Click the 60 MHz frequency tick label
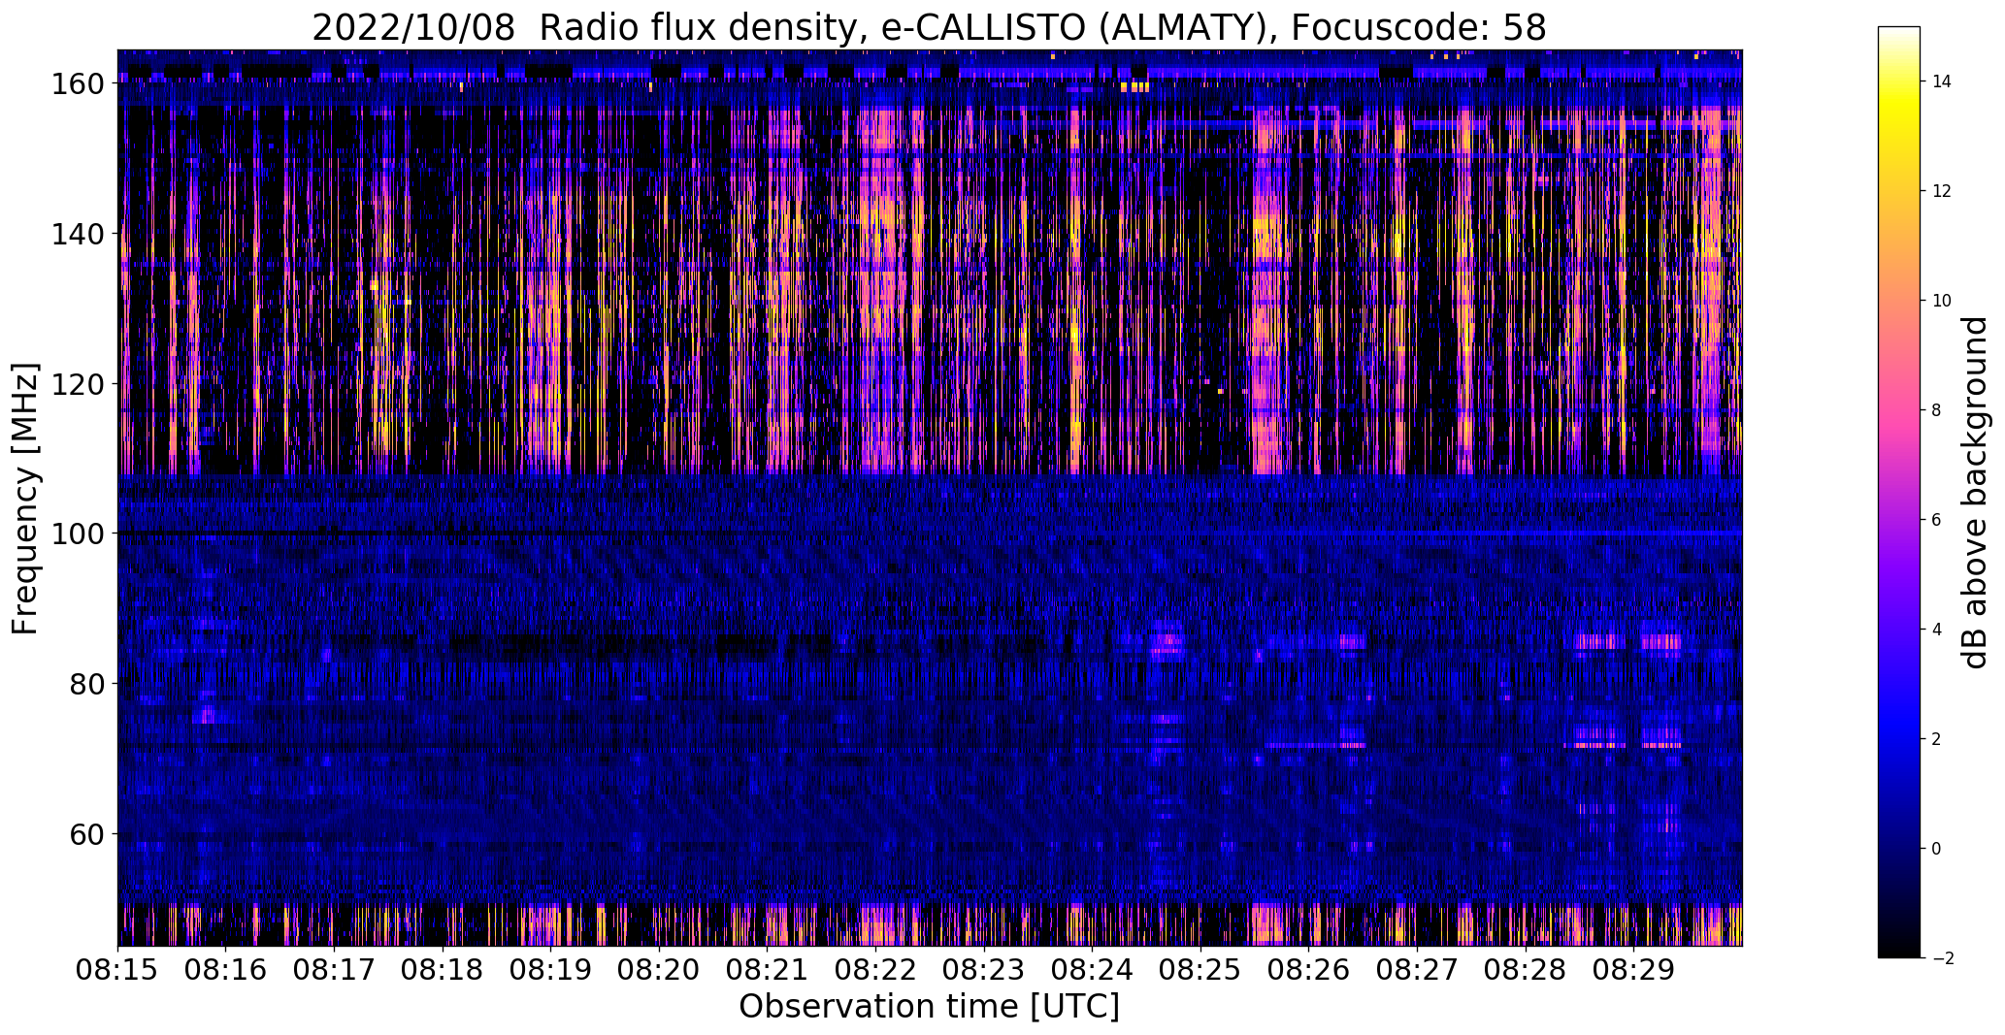 [x=87, y=834]
